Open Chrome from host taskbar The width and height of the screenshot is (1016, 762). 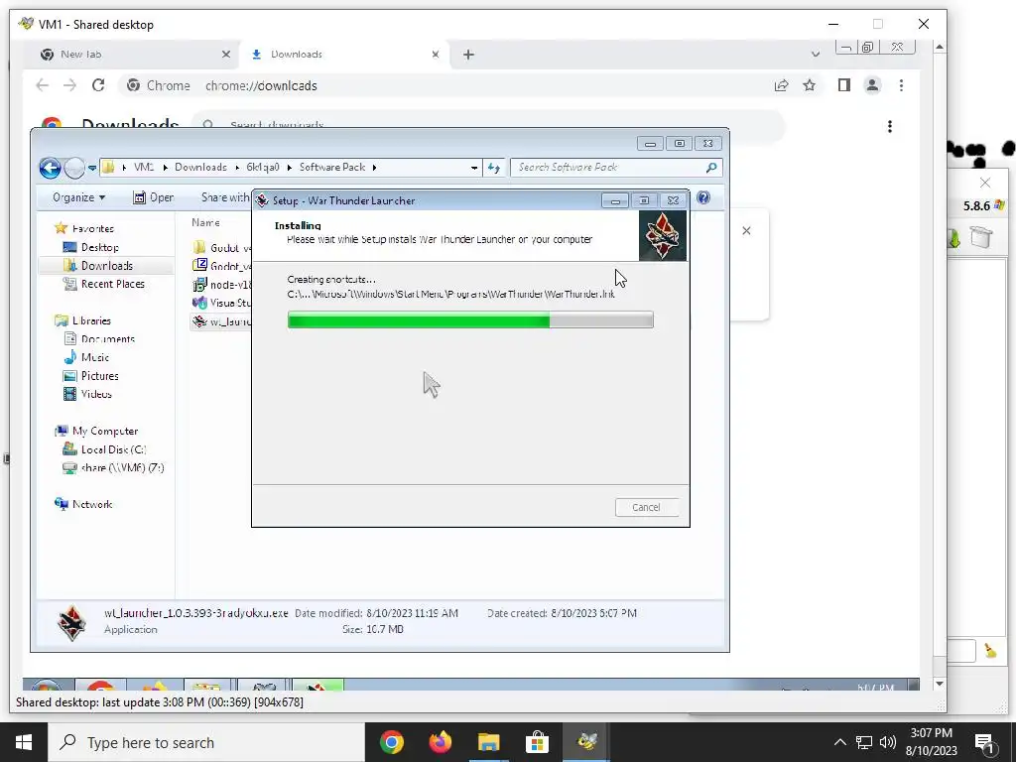pos(391,742)
